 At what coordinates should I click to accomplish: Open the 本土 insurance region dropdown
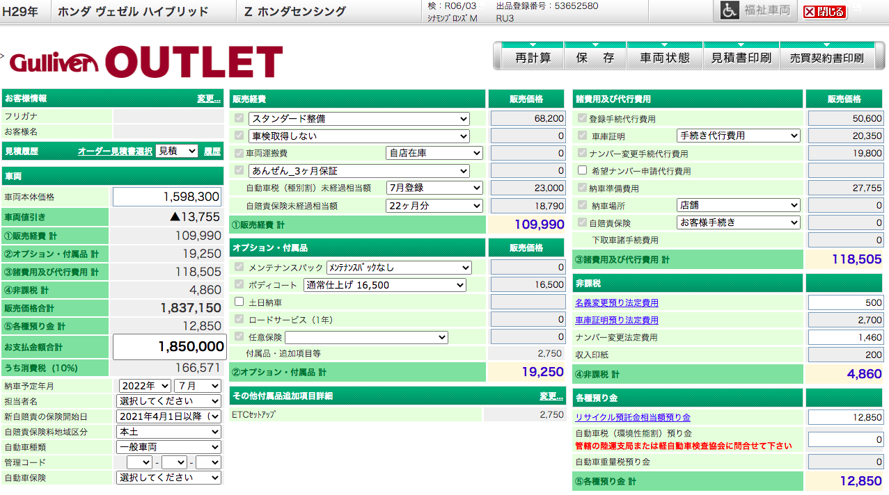coord(168,432)
